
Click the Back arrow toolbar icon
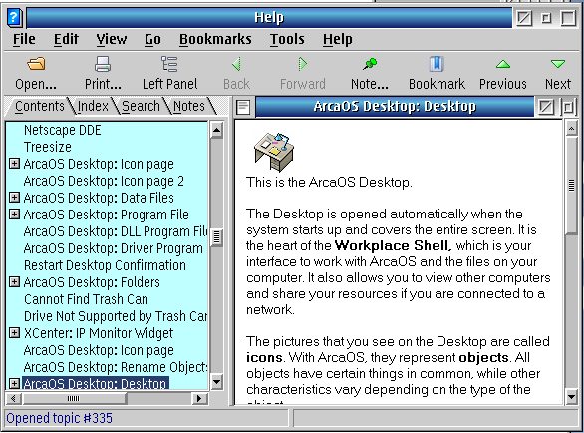(236, 64)
